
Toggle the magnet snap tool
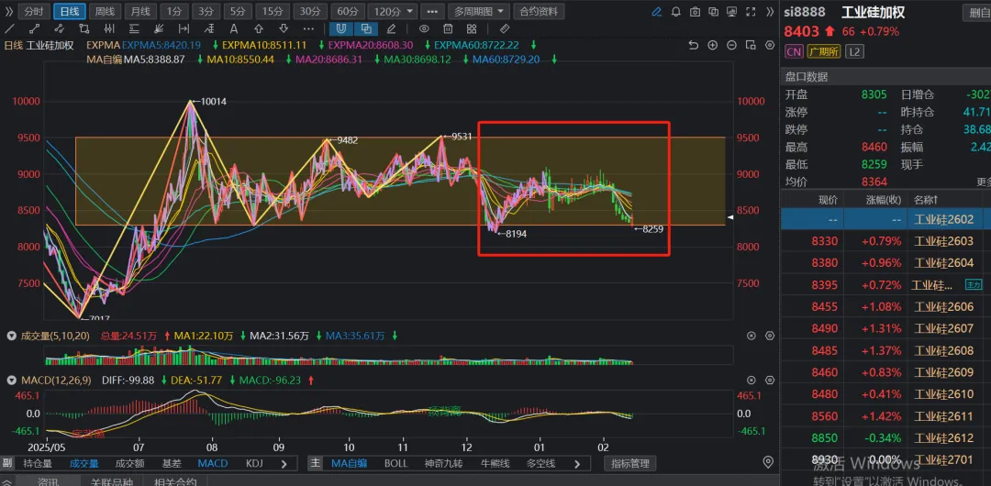(x=341, y=28)
